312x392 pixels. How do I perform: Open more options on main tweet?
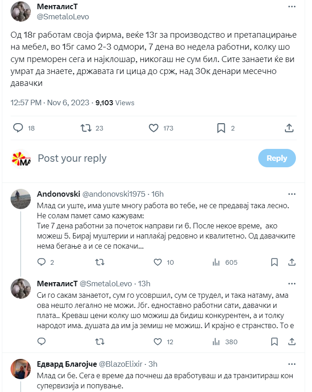coord(292,6)
